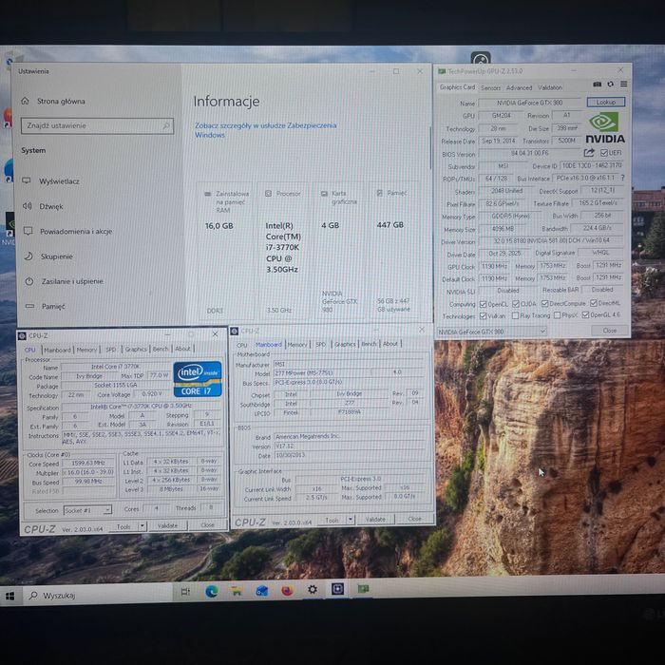This screenshot has width=665, height=665.
Task: Toggle the Vulkan checkbox
Action: pos(483,316)
